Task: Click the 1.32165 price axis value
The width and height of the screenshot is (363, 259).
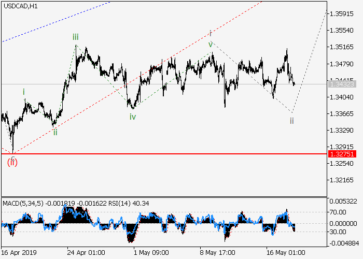Action: tap(341, 180)
